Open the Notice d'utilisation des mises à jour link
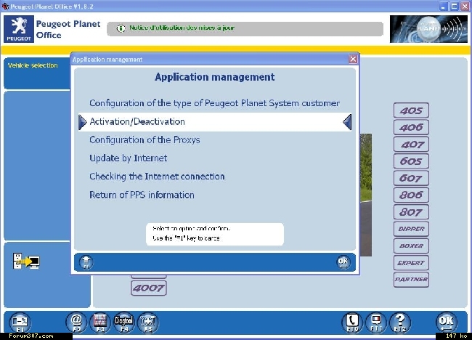The height and width of the screenshot is (340, 472). click(182, 28)
